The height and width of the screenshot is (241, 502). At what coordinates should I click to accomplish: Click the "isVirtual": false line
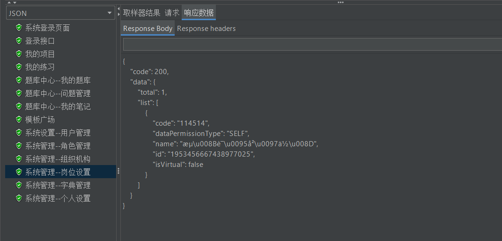pos(178,165)
